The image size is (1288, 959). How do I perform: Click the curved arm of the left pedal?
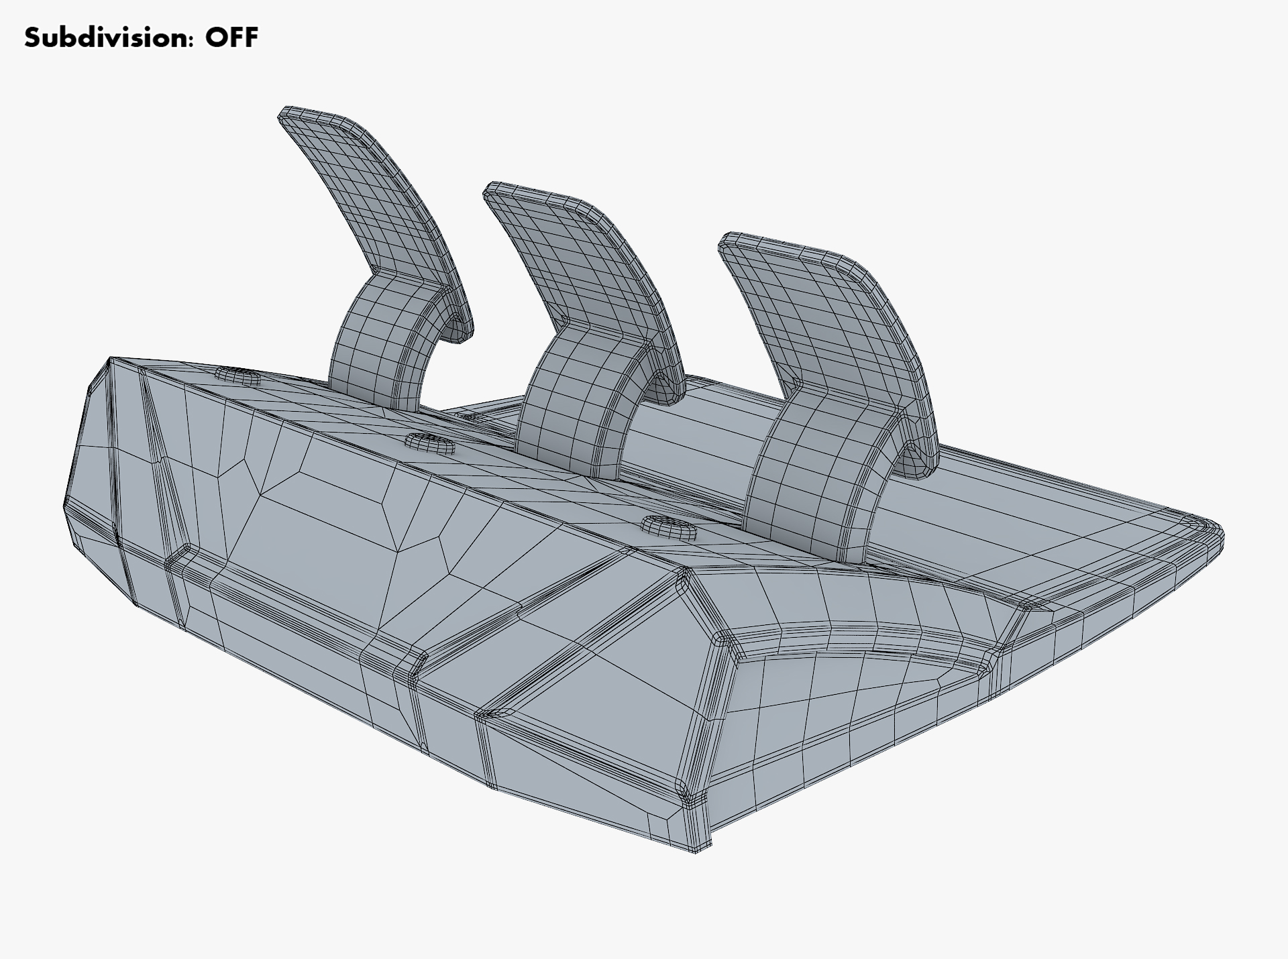pyautogui.click(x=372, y=342)
